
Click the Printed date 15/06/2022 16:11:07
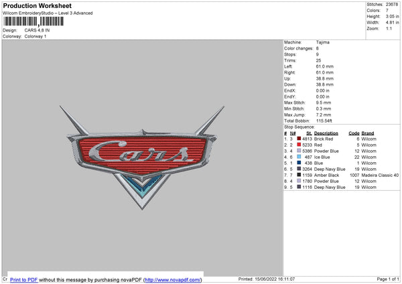point(275,279)
